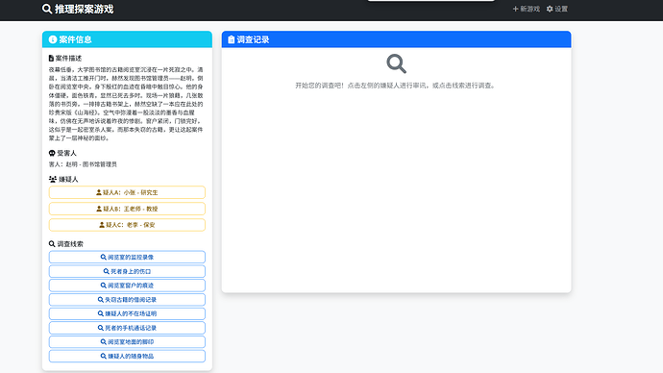Viewport: 663px width, 373px height.
Task: Open the 设置 settings option
Action: pos(557,9)
